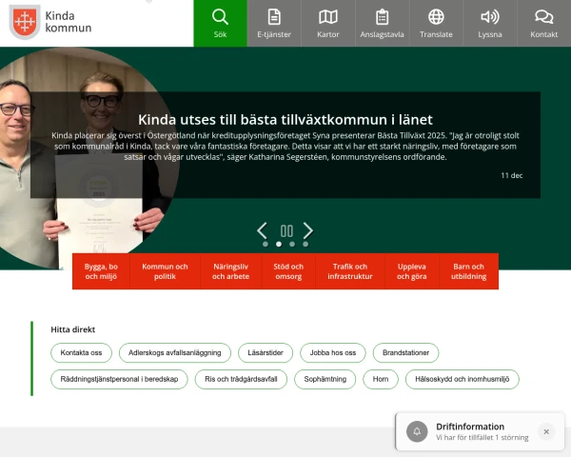Open Anslagstavla clipboard icon

pyautogui.click(x=382, y=17)
